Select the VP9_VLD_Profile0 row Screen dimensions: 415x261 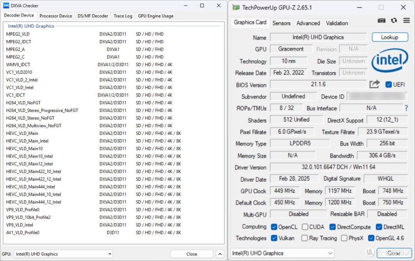(x=113, y=209)
